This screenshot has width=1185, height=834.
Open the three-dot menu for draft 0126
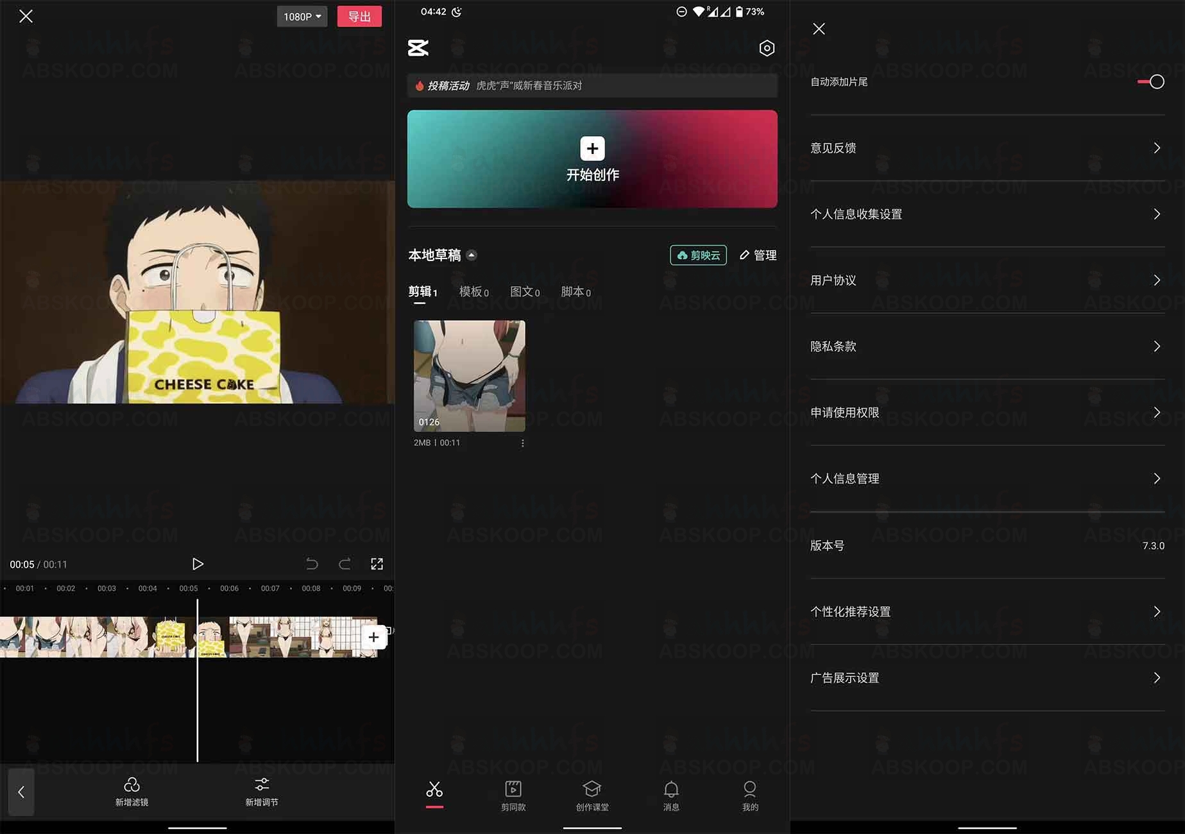tap(523, 443)
